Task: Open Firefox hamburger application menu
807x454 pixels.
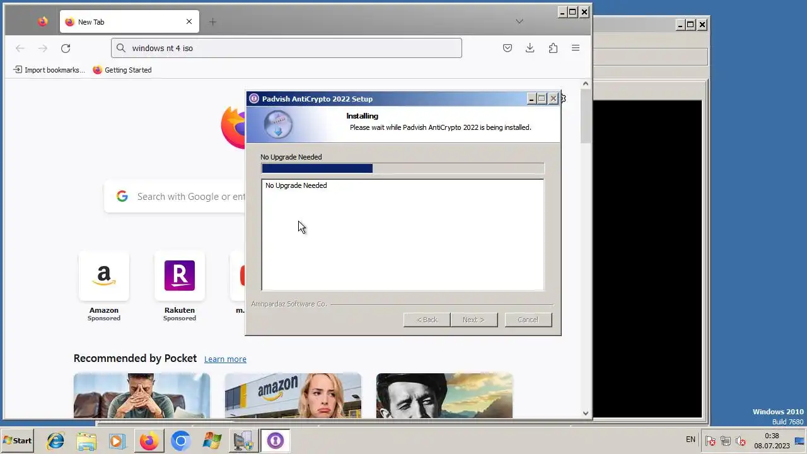Action: pyautogui.click(x=576, y=48)
